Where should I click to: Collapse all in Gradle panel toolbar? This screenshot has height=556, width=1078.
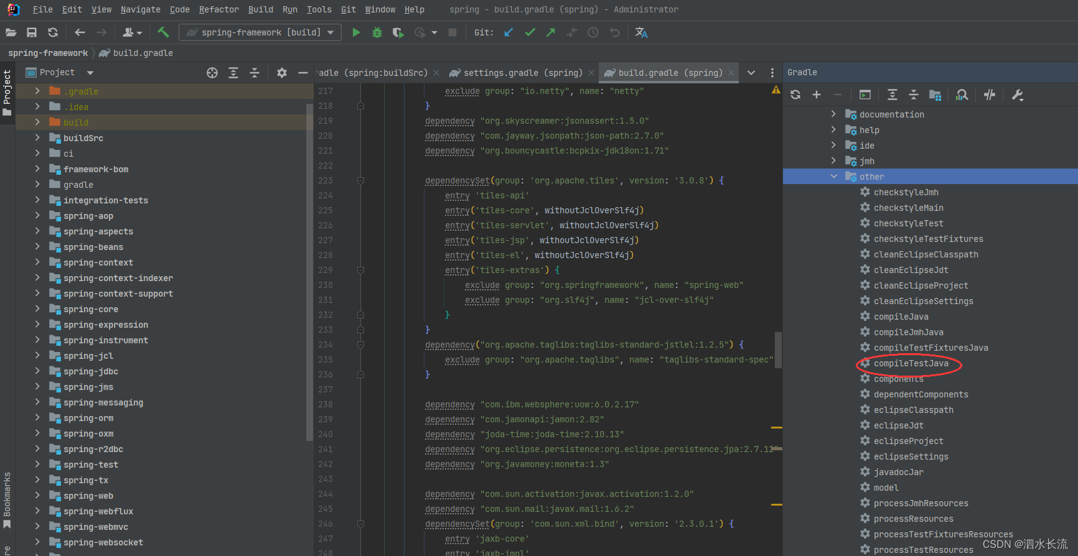click(914, 95)
